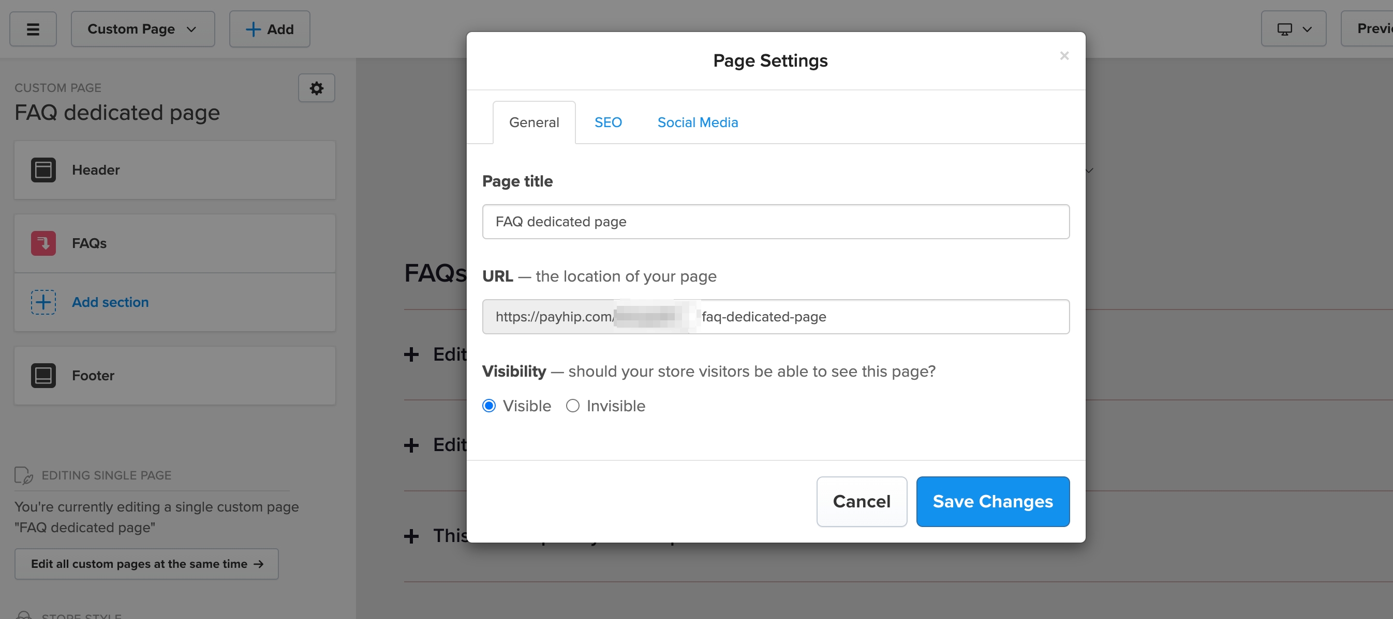Click the hamburger menu icon
This screenshot has width=1393, height=619.
click(x=33, y=29)
